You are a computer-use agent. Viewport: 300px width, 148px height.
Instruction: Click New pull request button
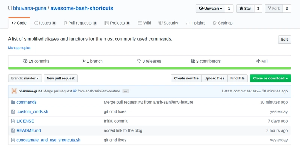60,78
